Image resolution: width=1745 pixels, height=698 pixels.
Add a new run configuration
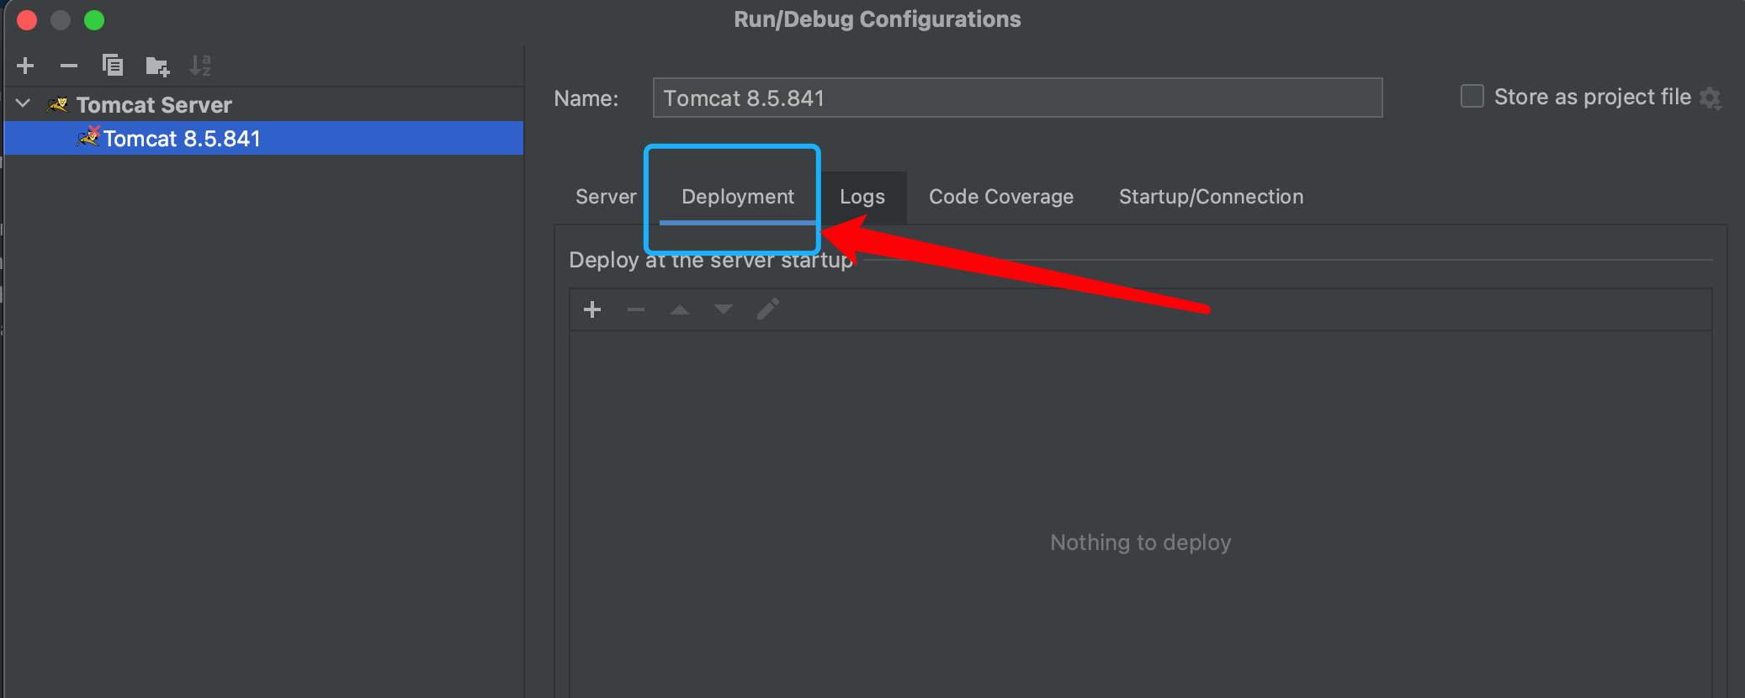[25, 66]
